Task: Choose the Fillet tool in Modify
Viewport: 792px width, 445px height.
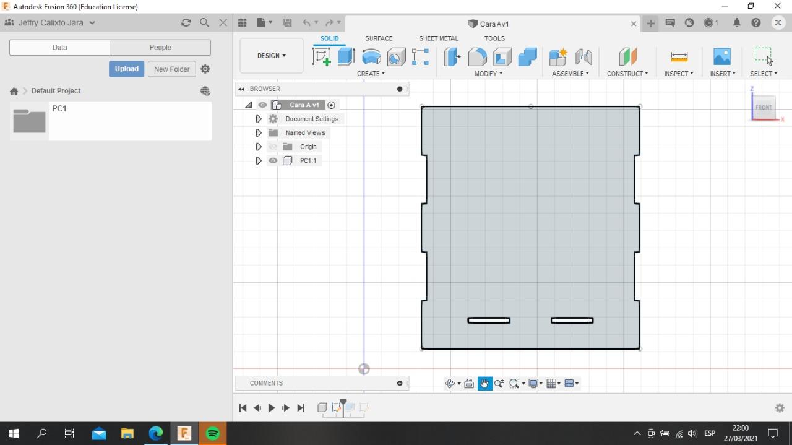Action: tap(477, 57)
